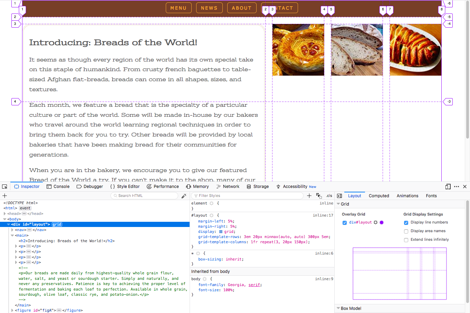Viewport: 470px width, 313px height.
Task: Select the h2 Introducing Breads node
Action: tap(67, 241)
